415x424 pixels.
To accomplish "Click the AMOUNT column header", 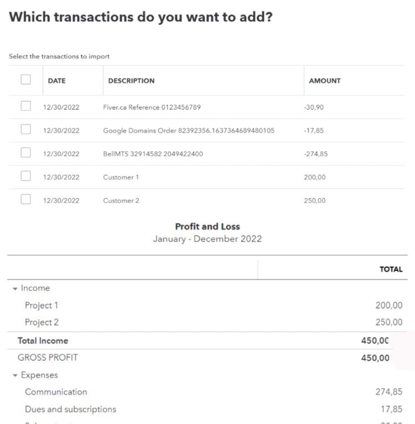I will pyautogui.click(x=325, y=81).
